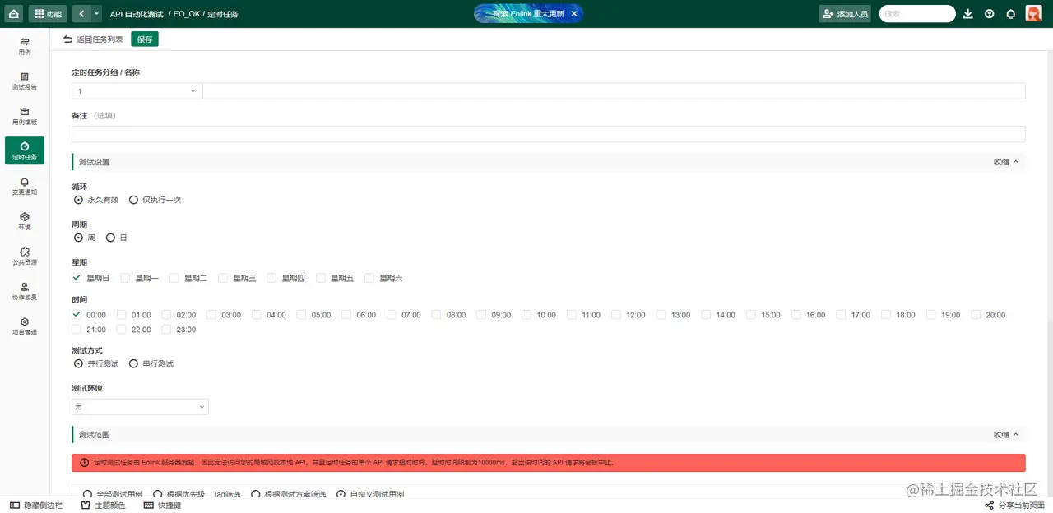Click the download icon in top bar
1053x513 pixels.
tap(968, 14)
